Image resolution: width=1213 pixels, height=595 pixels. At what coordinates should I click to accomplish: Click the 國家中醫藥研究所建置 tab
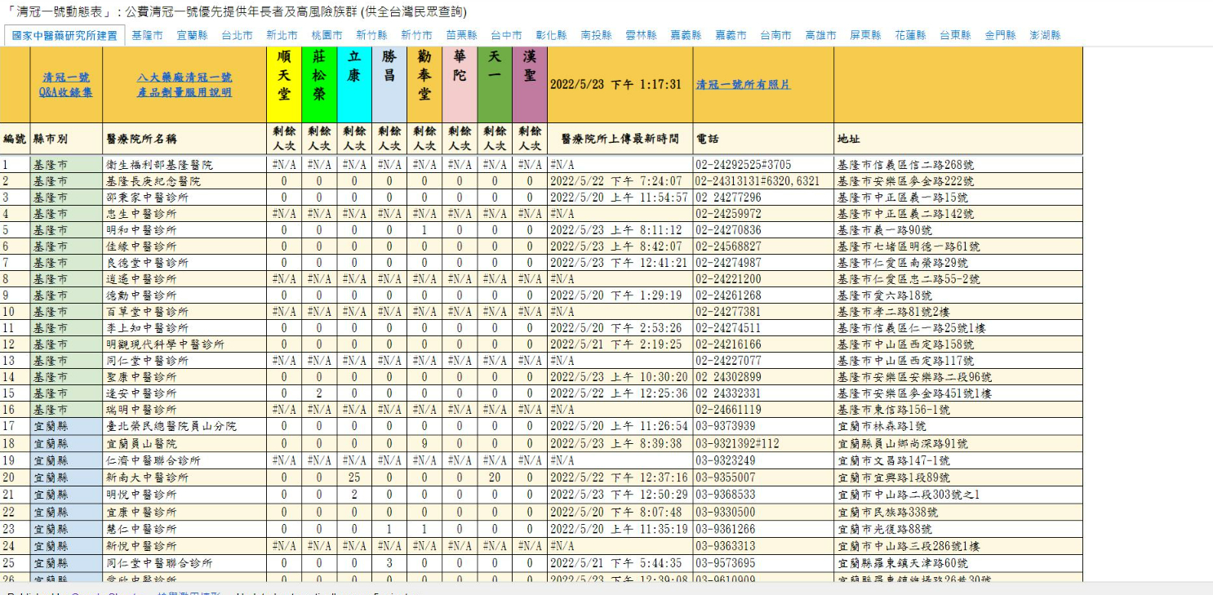tap(64, 36)
